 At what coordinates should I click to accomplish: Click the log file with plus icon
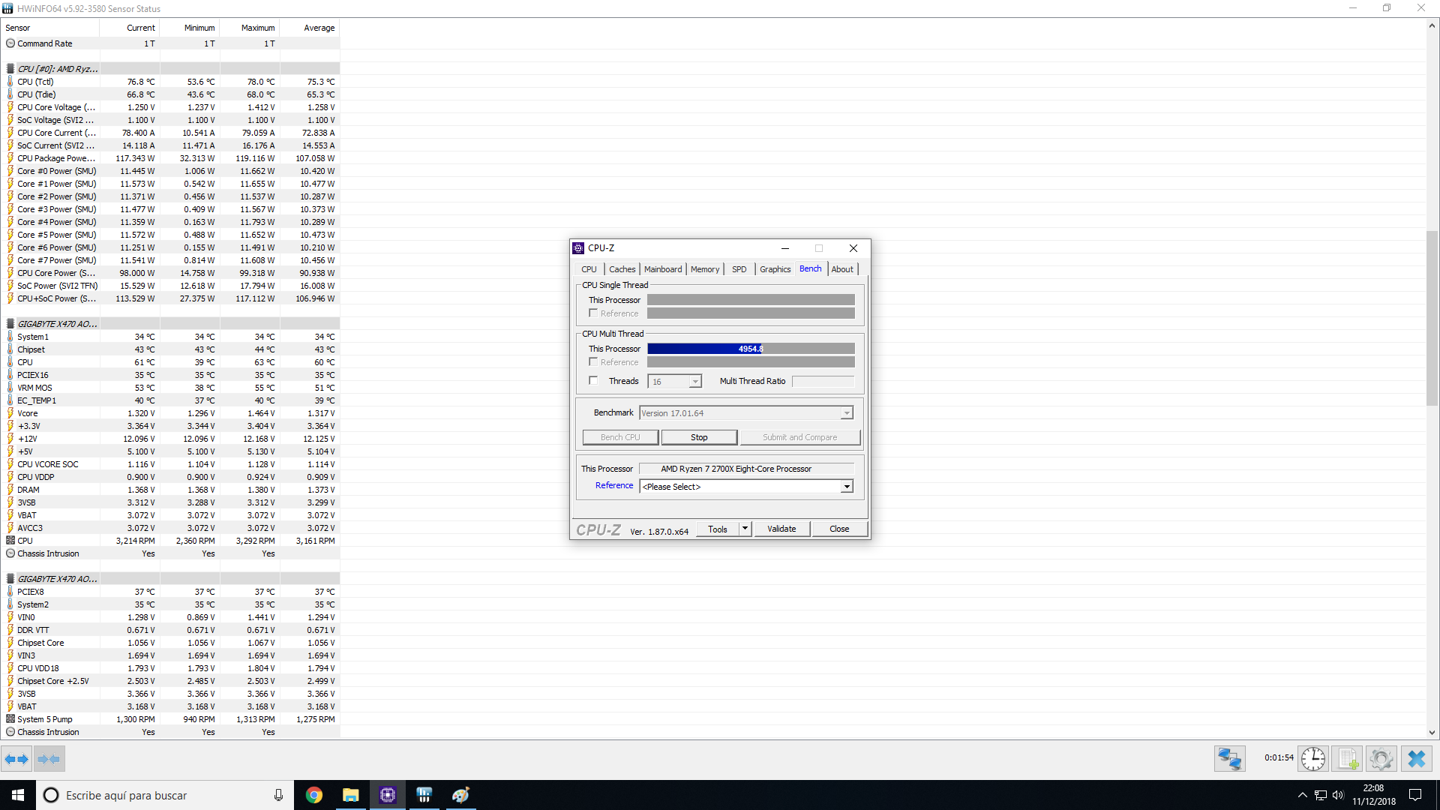[1348, 759]
